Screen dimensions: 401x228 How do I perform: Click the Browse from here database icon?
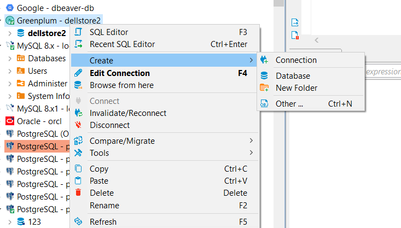(78, 85)
